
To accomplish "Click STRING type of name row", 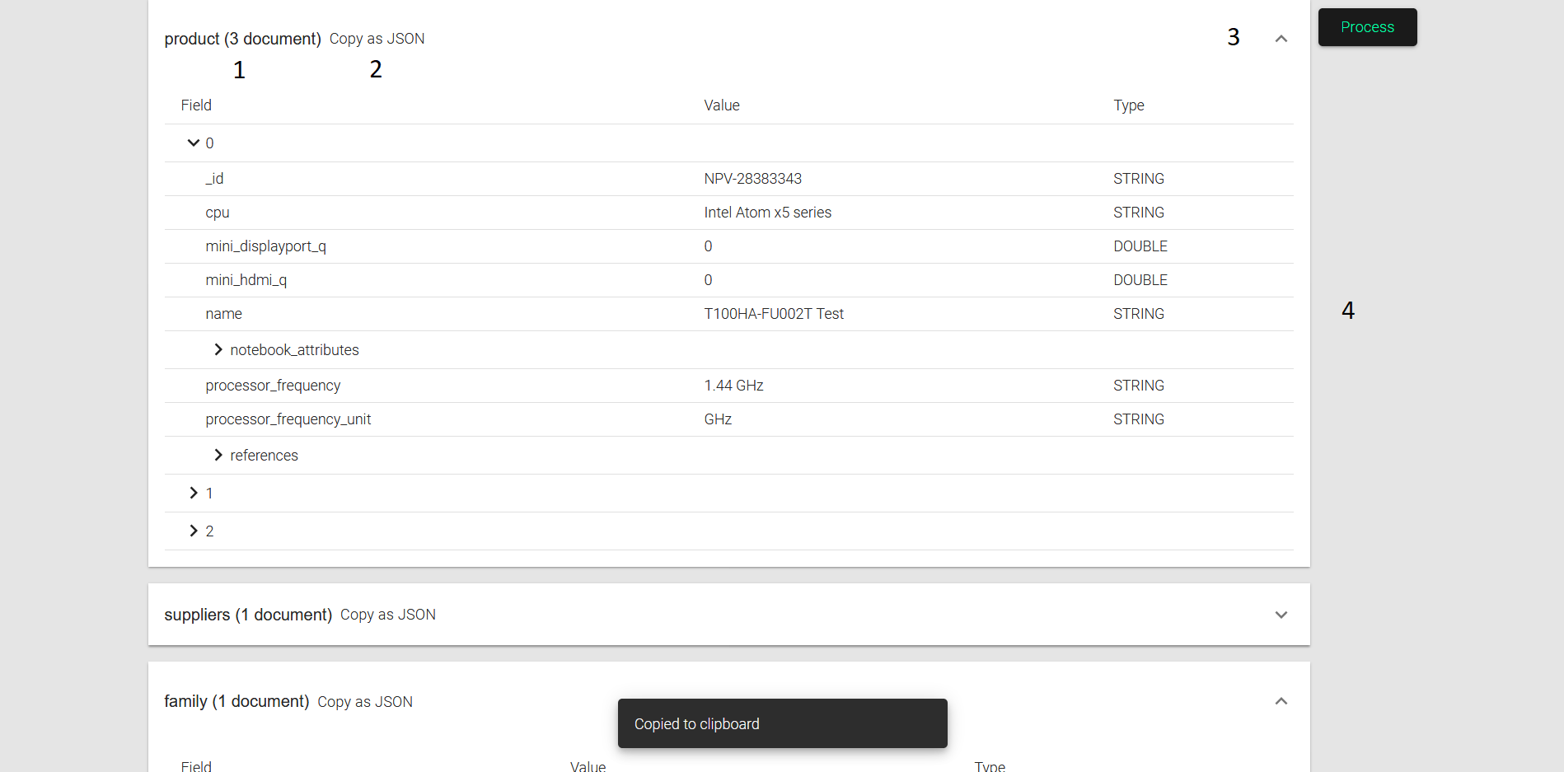I will [1139, 314].
